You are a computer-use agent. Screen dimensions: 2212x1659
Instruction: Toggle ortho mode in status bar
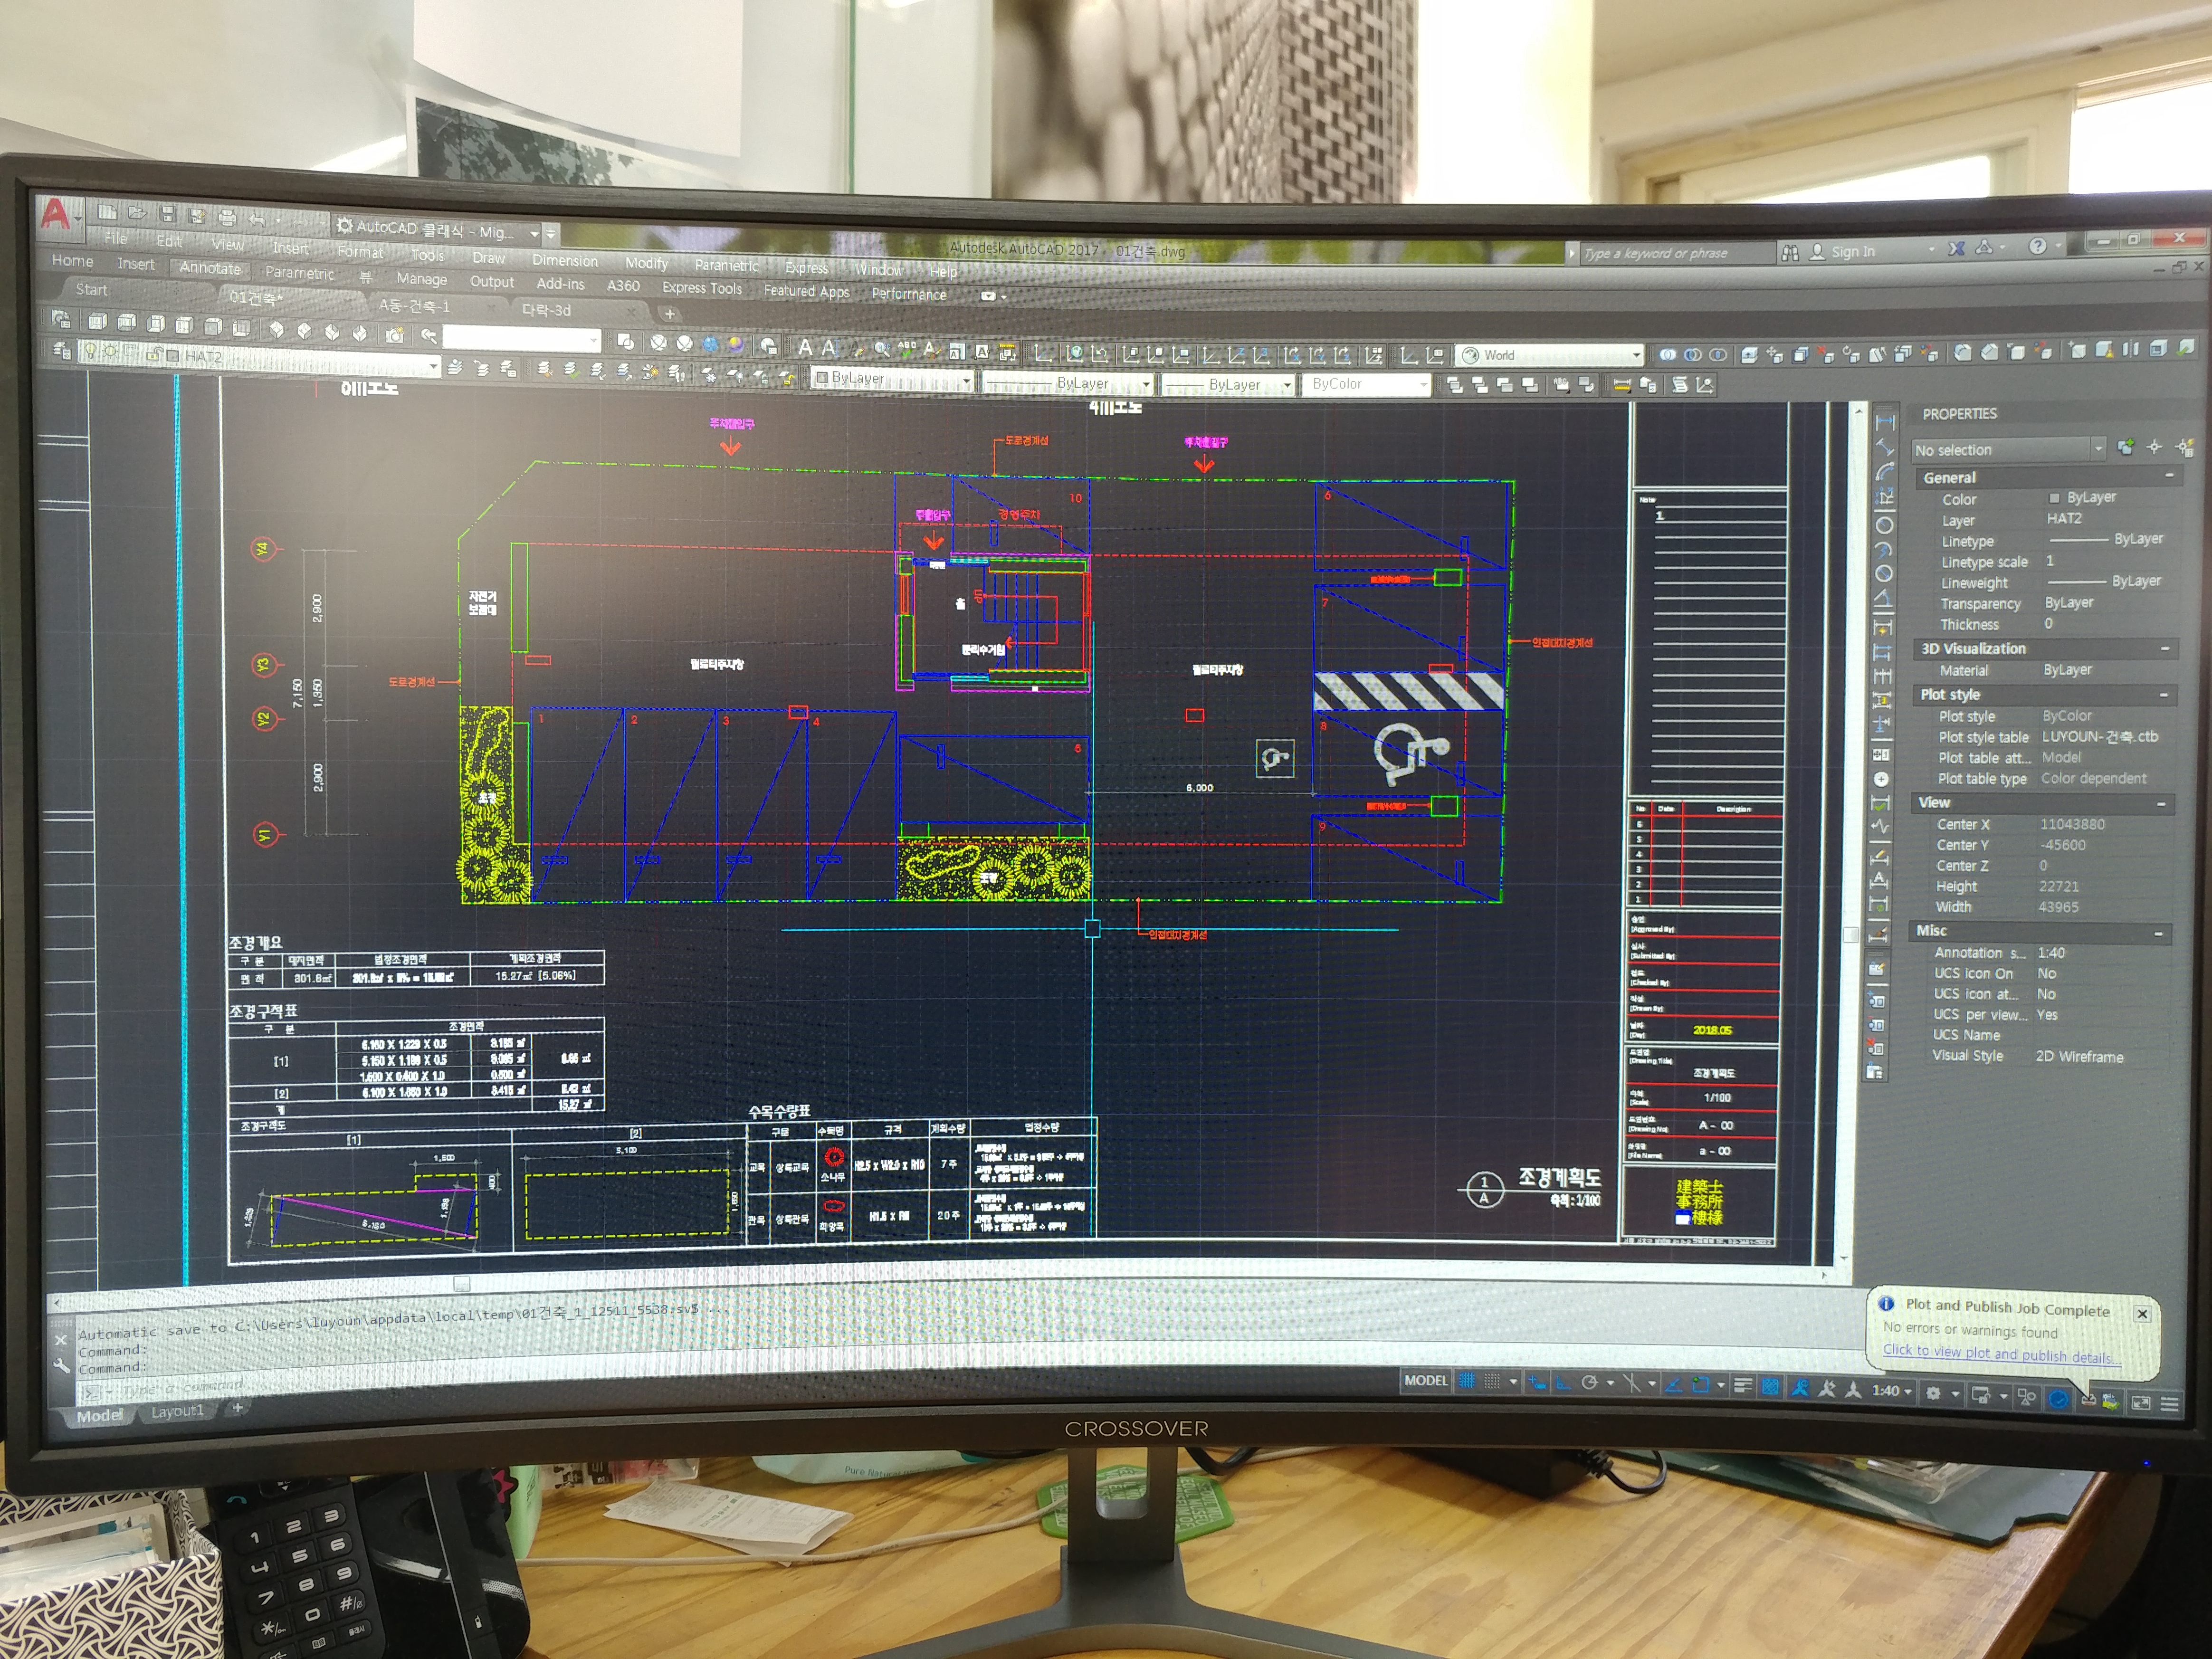click(1562, 1383)
